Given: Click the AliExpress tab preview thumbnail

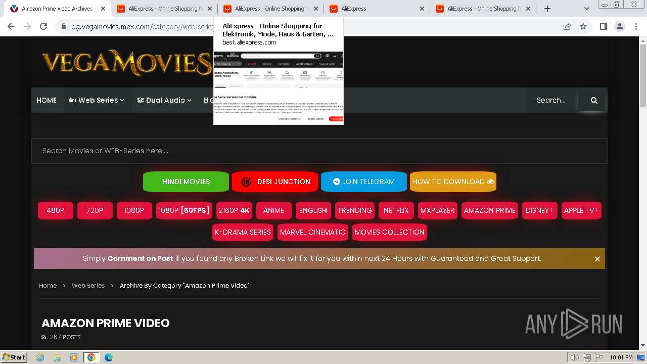Looking at the screenshot, I should 279,87.
